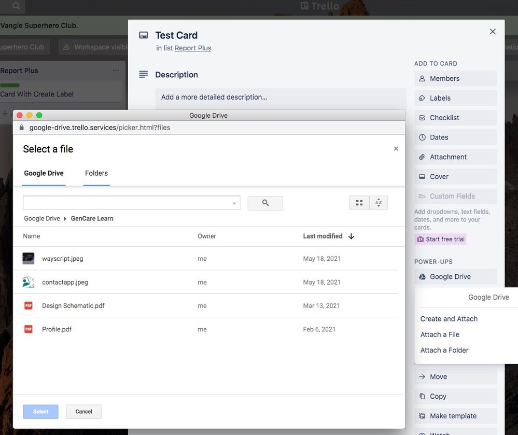This screenshot has height=435, width=518.
Task: Click the breadcrumb chevron after Google Drive
Action: [65, 219]
